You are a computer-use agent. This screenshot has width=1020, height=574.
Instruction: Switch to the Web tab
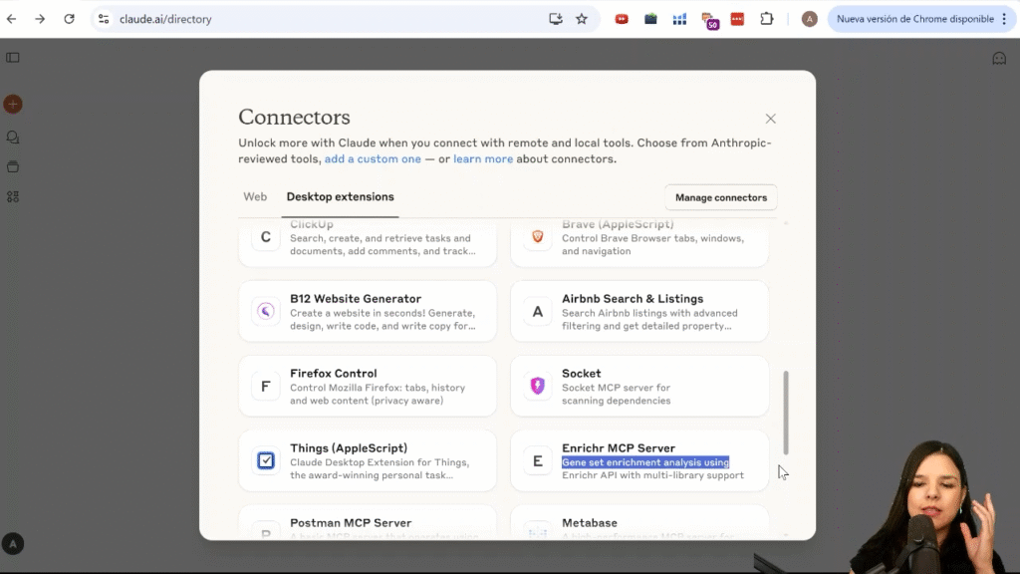pos(255,197)
